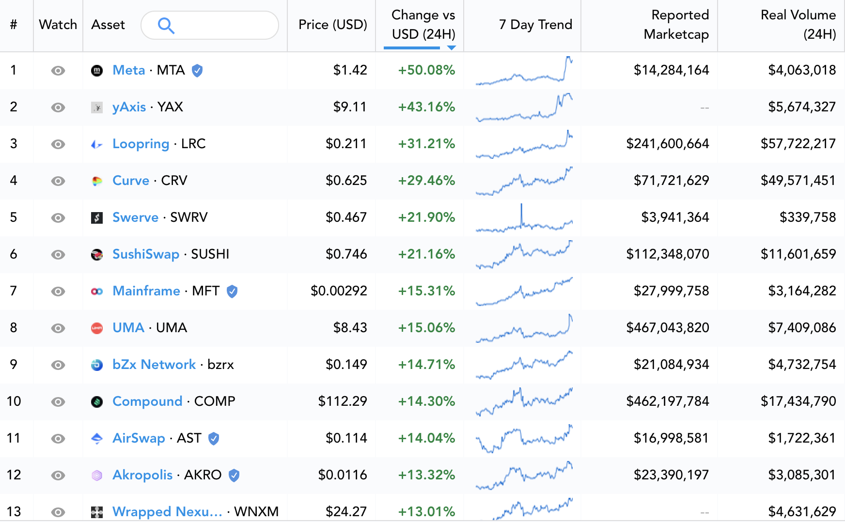Open the bZx Network asset link

coord(154,365)
